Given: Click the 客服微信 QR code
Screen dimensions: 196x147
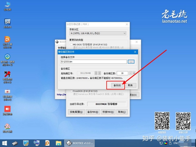Looking at the screenshot, I should [162, 121].
